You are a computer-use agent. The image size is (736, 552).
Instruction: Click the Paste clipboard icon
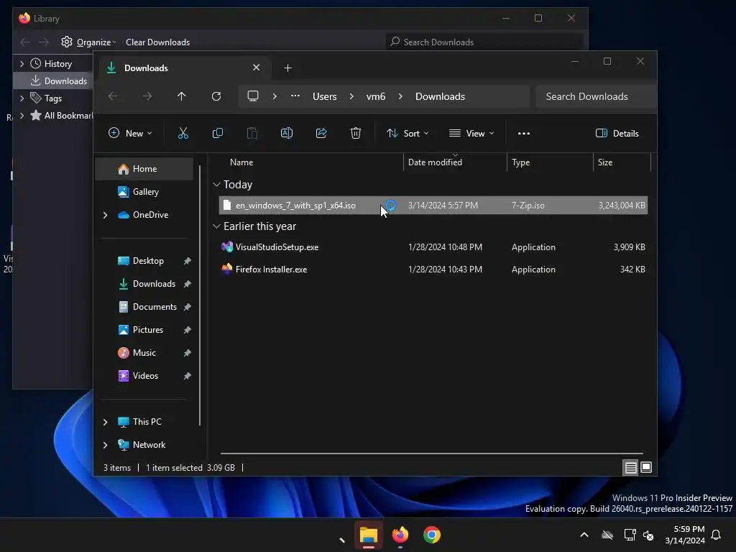[x=252, y=133]
